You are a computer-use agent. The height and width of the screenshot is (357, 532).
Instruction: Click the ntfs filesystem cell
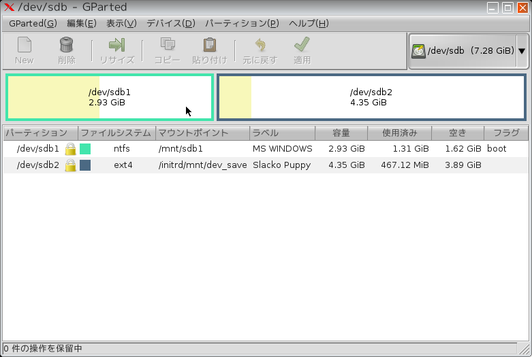[x=122, y=149]
